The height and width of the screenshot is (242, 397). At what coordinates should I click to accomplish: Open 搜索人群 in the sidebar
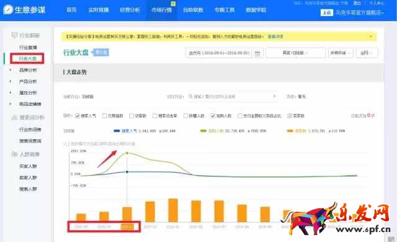point(28,189)
